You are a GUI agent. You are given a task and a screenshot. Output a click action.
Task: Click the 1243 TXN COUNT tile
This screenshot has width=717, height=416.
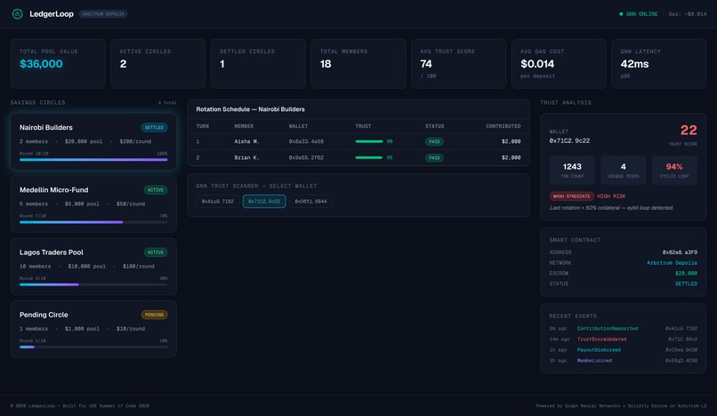click(572, 170)
